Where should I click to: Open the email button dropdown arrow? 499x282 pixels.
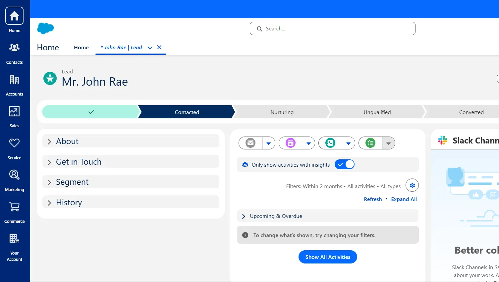tap(269, 143)
